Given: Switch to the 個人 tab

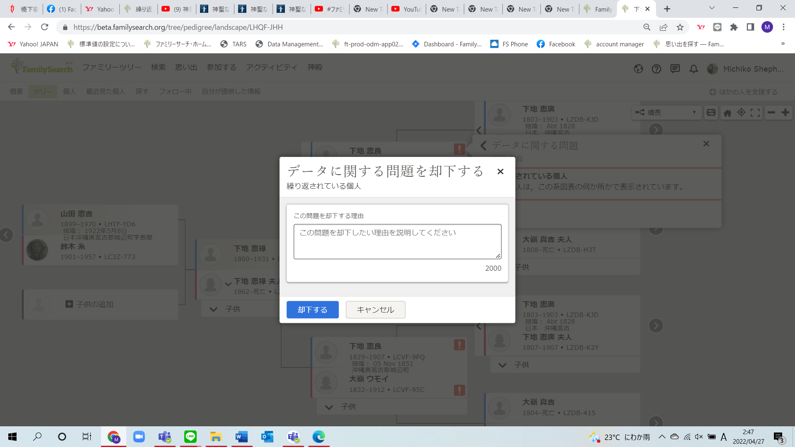Looking at the screenshot, I should pos(69,91).
